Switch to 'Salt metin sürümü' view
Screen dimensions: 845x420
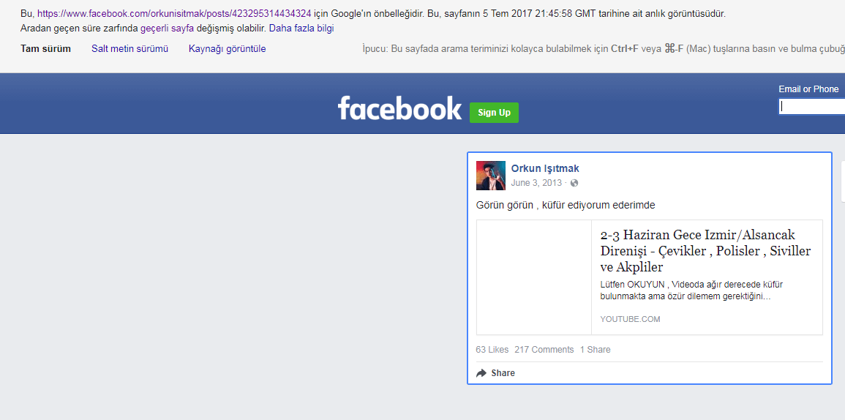click(x=129, y=49)
